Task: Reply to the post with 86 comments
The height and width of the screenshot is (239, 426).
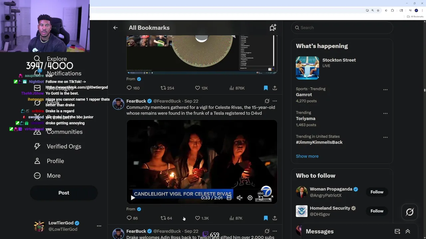Action: (132, 218)
